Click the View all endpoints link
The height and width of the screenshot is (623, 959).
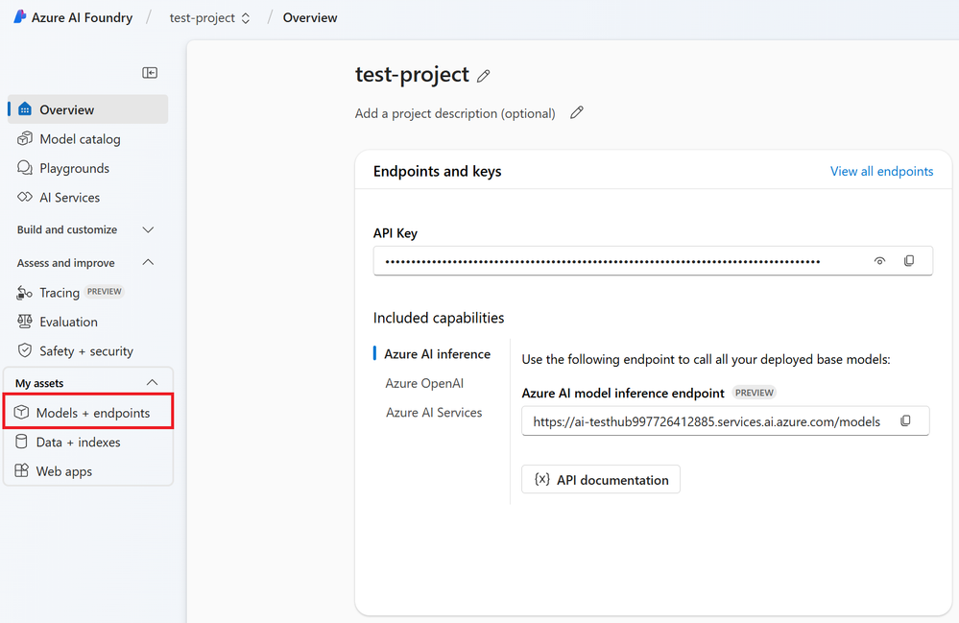881,172
